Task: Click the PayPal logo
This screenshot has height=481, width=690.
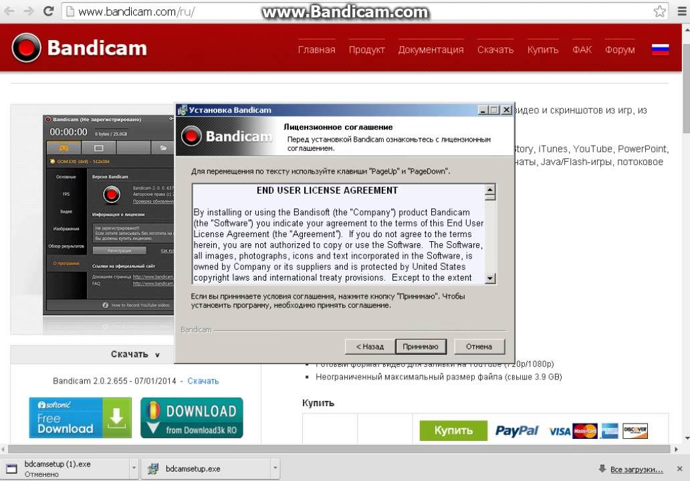Action: [x=517, y=430]
